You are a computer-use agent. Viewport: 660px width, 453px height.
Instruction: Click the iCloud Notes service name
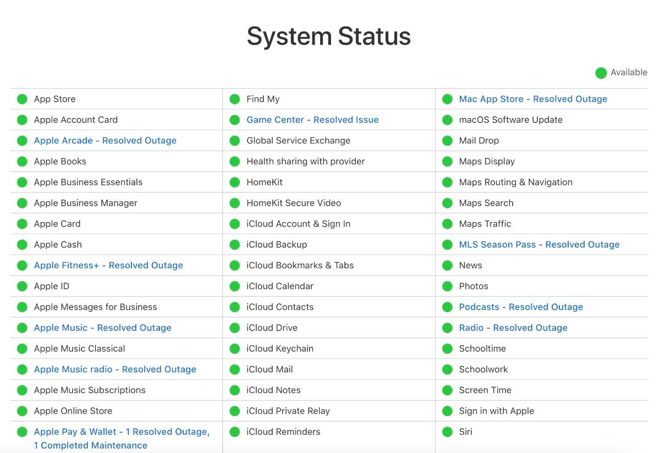pyautogui.click(x=273, y=390)
